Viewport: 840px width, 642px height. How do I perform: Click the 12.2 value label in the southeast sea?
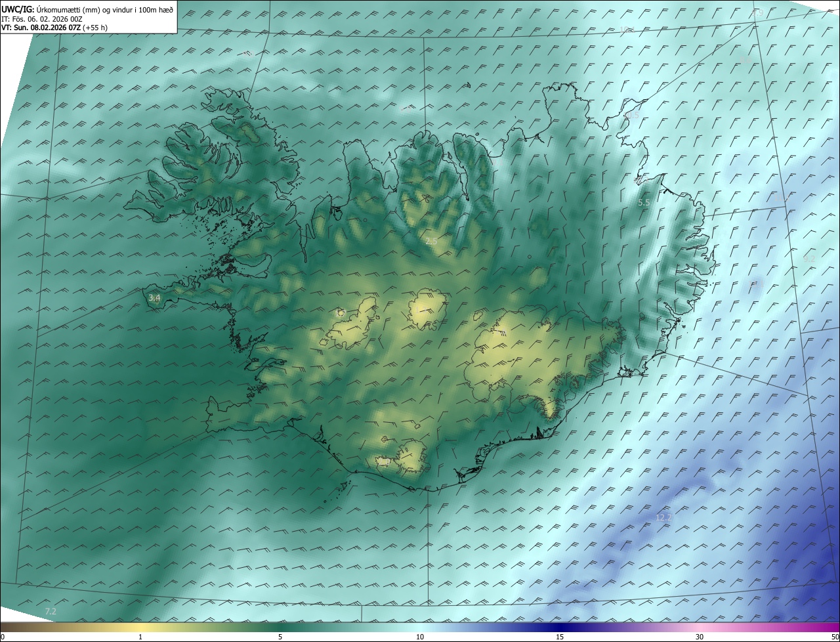664,518
